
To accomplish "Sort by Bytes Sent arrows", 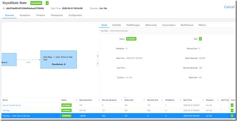I will click(x=144, y=100).
